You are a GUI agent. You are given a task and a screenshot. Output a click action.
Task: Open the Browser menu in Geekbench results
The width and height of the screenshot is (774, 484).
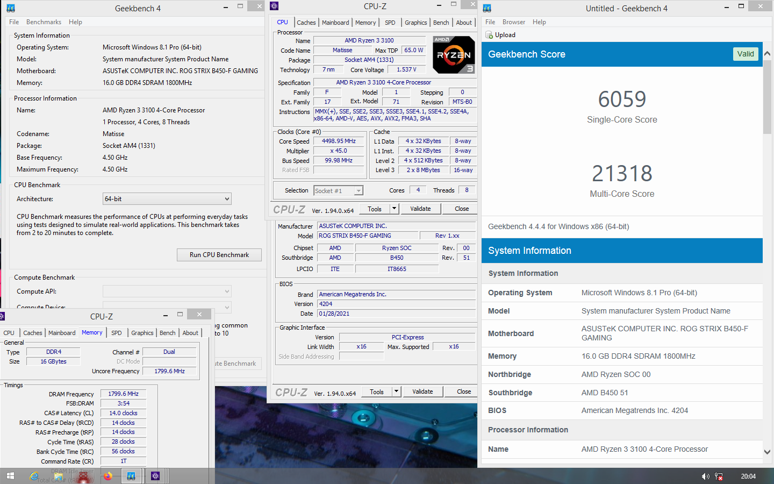click(514, 22)
